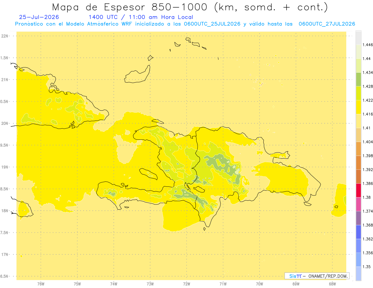Click the "0600UTC_27JUL2026" valid-until timestamp
373x288 pixels.
(327, 24)
